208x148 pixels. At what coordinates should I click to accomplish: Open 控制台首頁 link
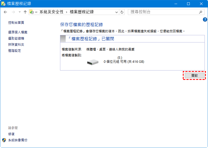pyautogui.click(x=16, y=23)
